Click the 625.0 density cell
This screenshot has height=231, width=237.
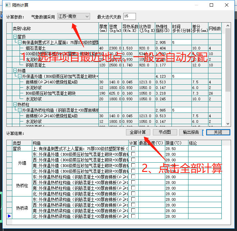[115, 93]
